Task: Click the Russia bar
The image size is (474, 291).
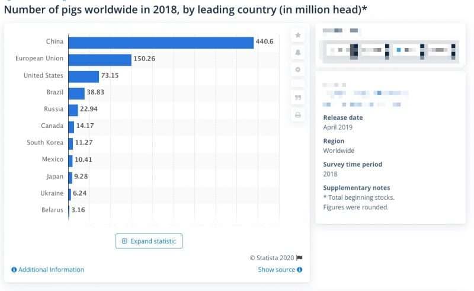Action: click(x=73, y=110)
